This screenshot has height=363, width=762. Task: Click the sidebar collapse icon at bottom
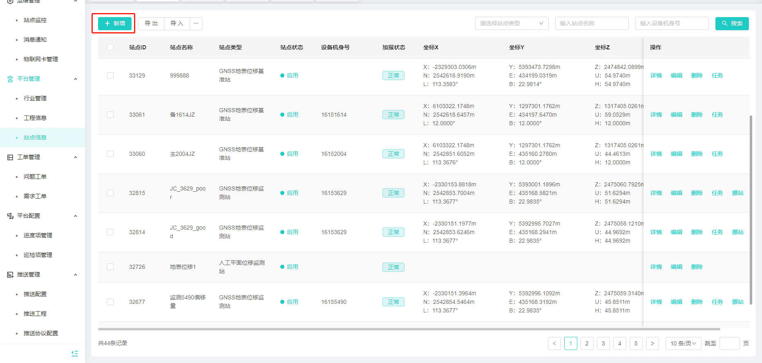coord(75,353)
